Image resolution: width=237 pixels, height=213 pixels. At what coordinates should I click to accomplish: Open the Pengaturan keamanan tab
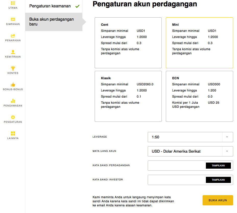coord(54,6)
